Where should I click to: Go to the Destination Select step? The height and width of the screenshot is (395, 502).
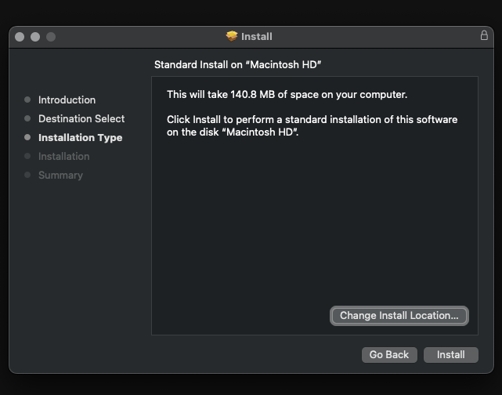click(81, 118)
